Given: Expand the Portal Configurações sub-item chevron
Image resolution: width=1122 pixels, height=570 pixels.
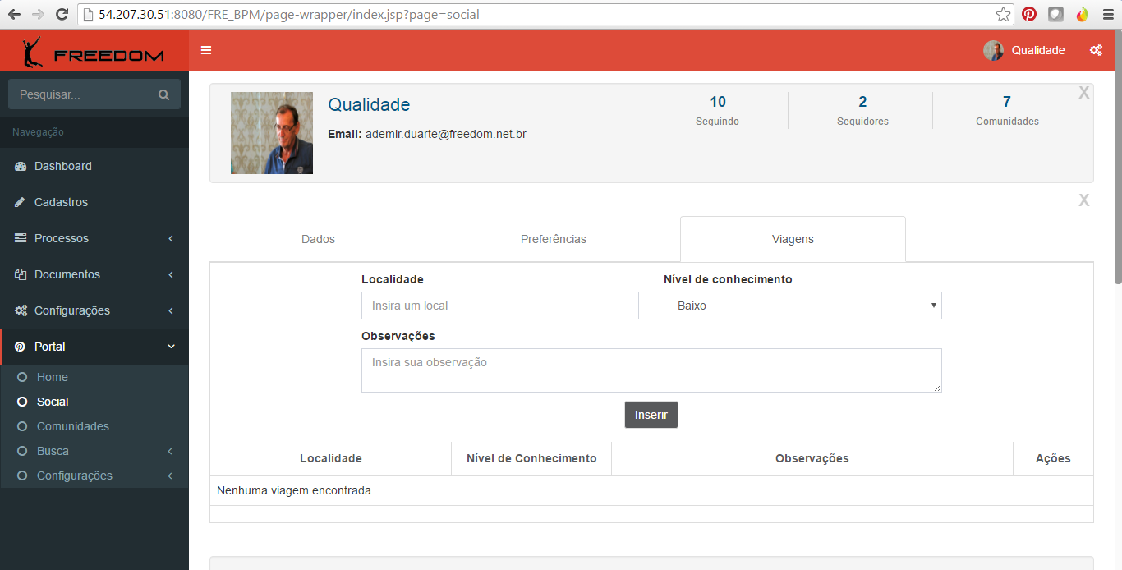Looking at the screenshot, I should (x=171, y=476).
